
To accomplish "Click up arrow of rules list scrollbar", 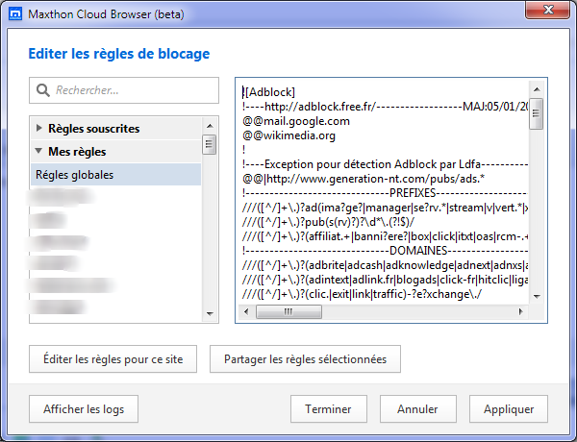I will (x=210, y=126).
